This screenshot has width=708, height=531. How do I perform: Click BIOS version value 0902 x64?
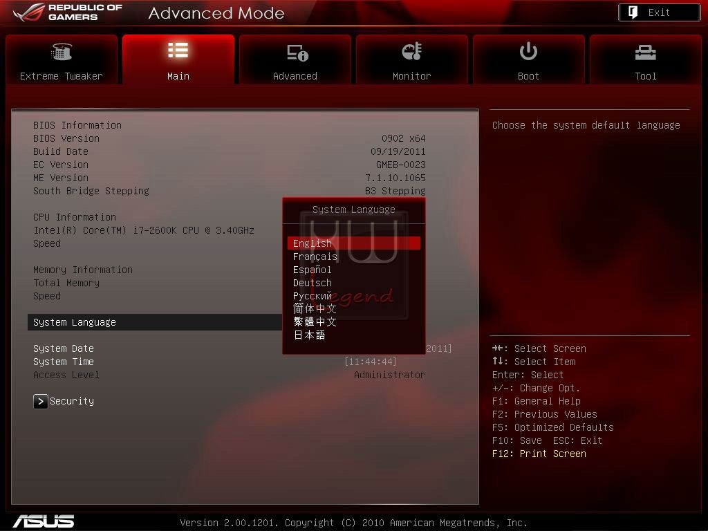(404, 138)
